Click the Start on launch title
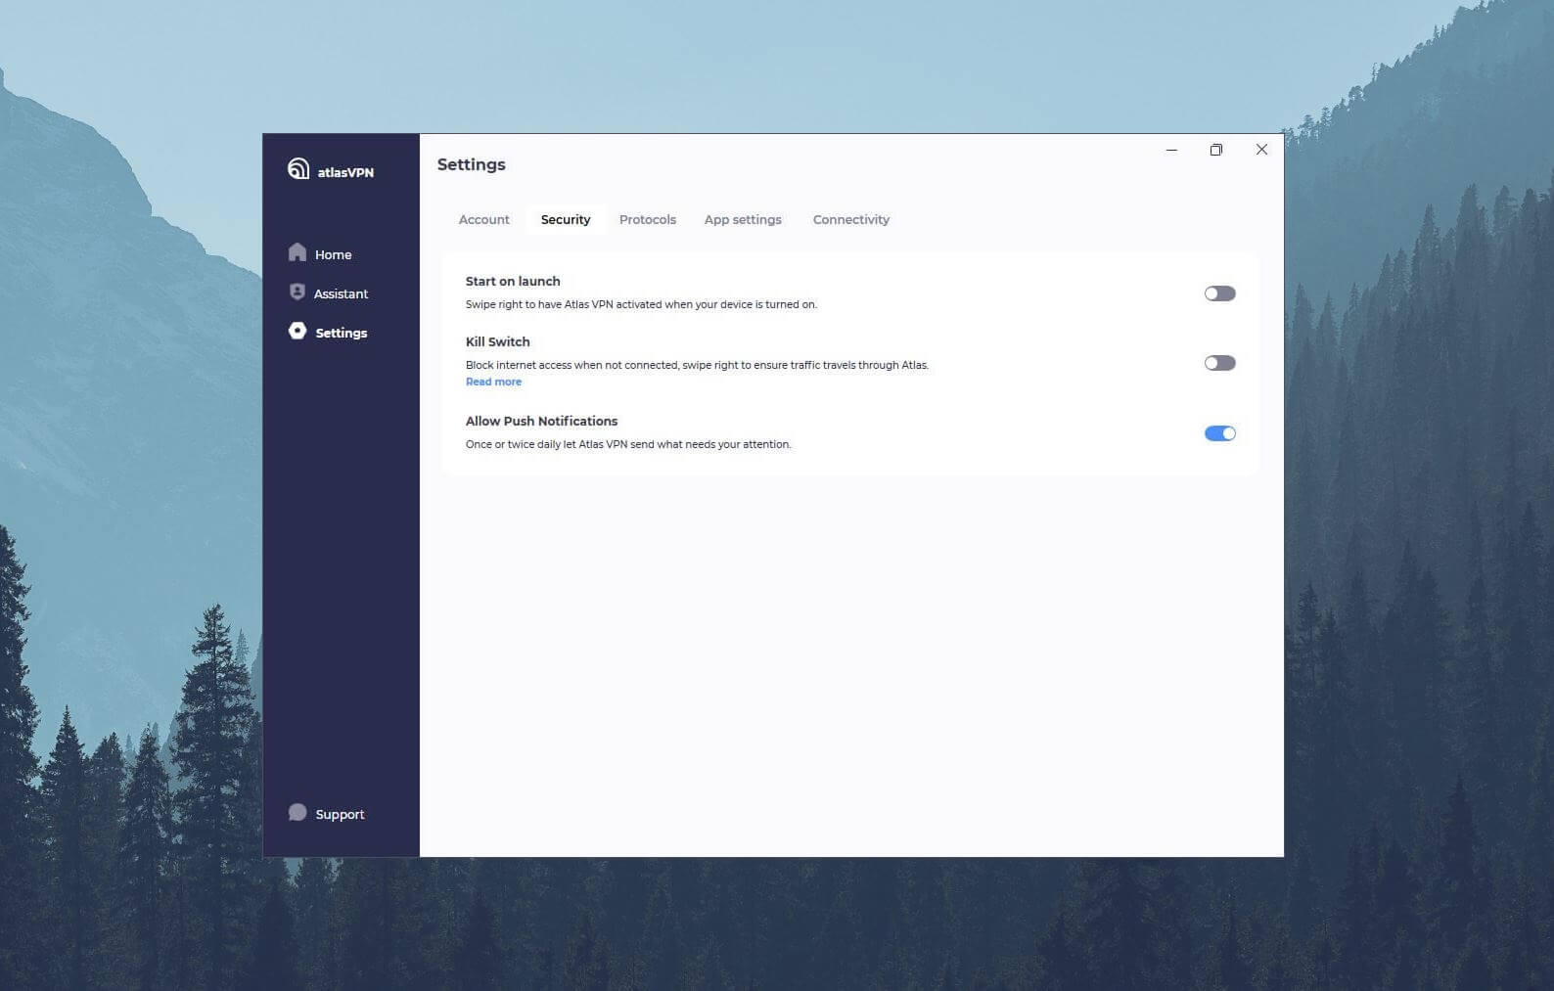 tap(513, 281)
